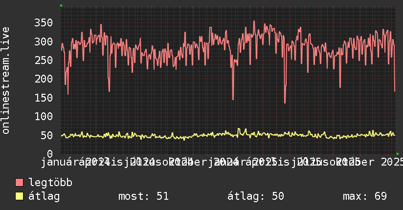403x210 pixels.
Task: Click the 200 y-axis tick label
Action: click(44, 79)
